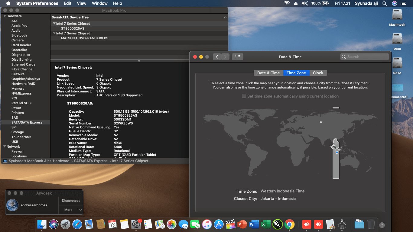Launch CorelDRAW green pen icon in Dock

pyautogui.click(x=278, y=224)
